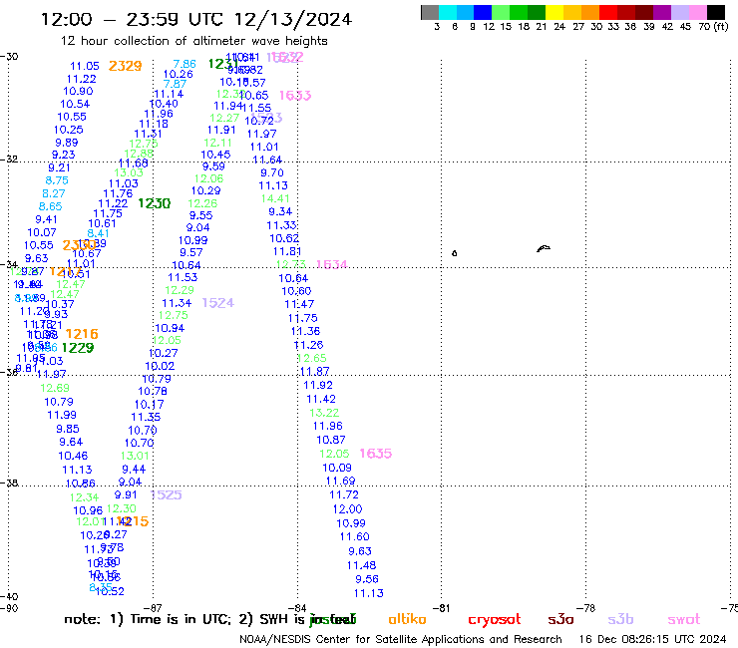738x648 pixels.
Task: Click the light blue value '8.75'
Action: (x=57, y=180)
